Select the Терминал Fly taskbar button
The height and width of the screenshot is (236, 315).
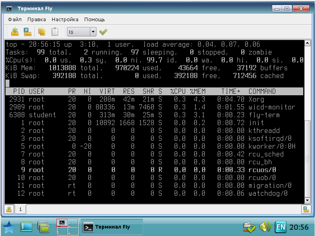pos(112,227)
